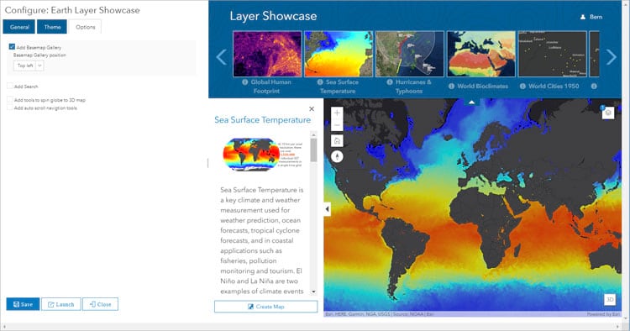The height and width of the screenshot is (331, 630).
Task: Show info for Global Human Footprint
Action: (x=244, y=82)
